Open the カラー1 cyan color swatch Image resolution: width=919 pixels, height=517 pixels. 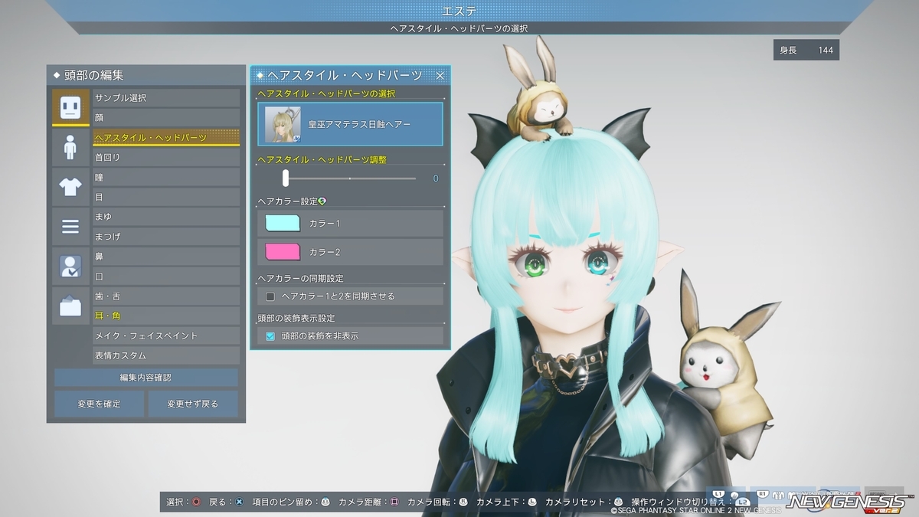point(283,223)
